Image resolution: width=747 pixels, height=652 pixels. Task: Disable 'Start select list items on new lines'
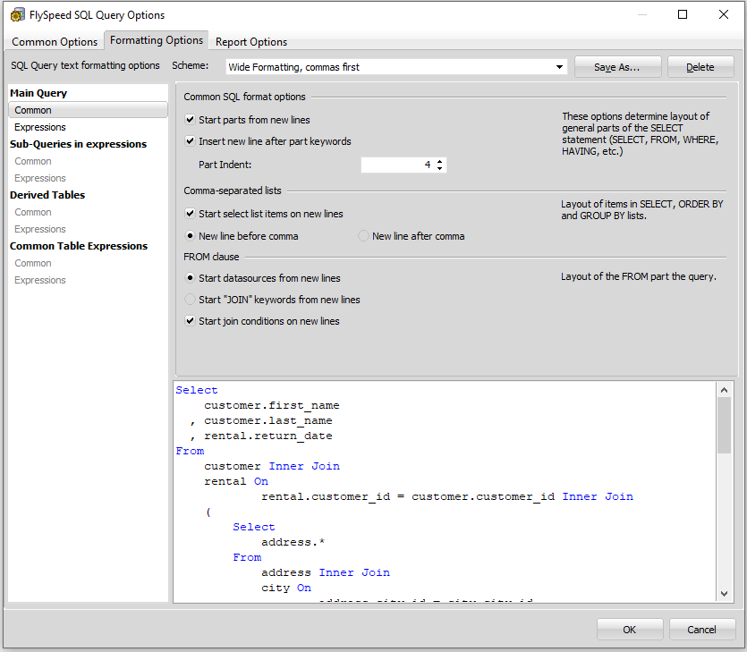(190, 213)
